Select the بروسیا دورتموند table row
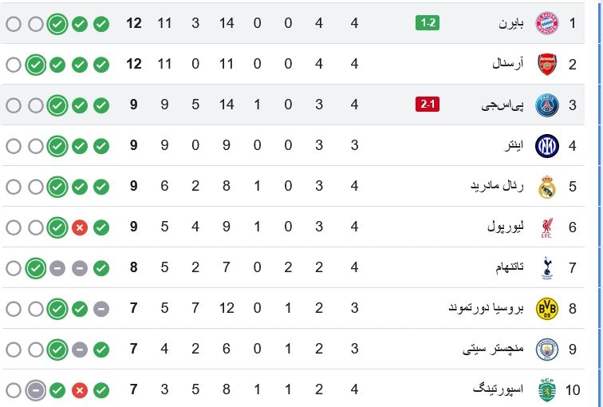The height and width of the screenshot is (407, 603). pyautogui.click(x=292, y=308)
